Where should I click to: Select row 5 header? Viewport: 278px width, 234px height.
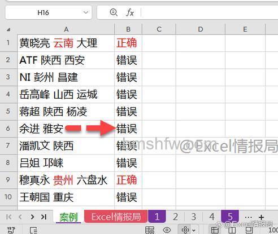(8, 112)
